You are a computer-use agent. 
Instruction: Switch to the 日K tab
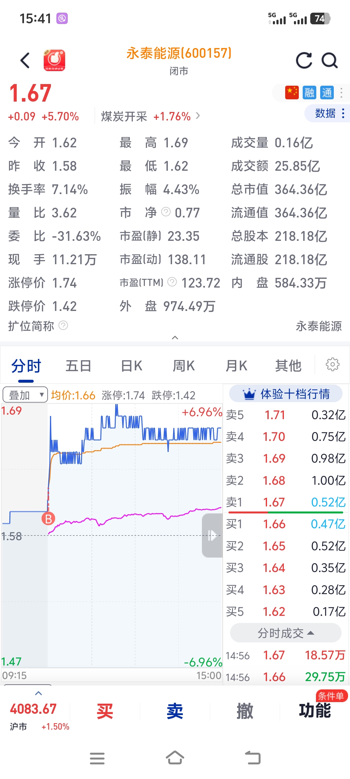coord(131,366)
